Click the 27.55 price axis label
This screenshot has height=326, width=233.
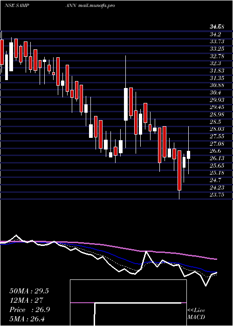217,136
